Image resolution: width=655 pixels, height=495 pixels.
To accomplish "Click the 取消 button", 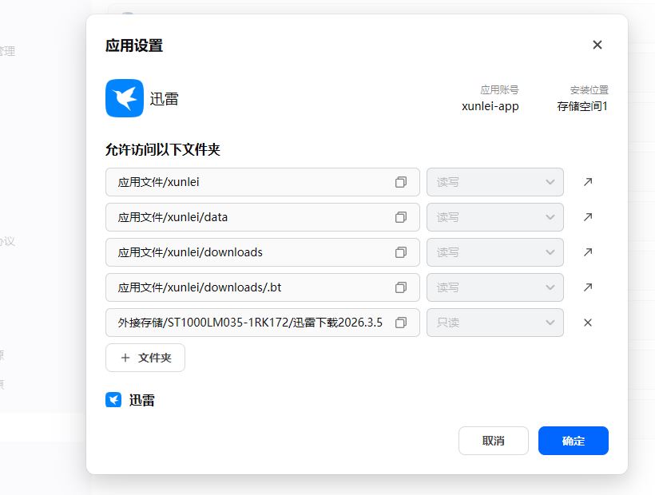I will click(494, 441).
